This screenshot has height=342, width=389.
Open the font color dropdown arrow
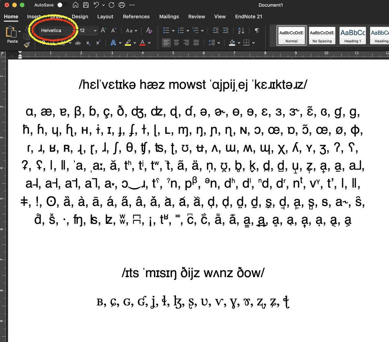[x=149, y=43]
